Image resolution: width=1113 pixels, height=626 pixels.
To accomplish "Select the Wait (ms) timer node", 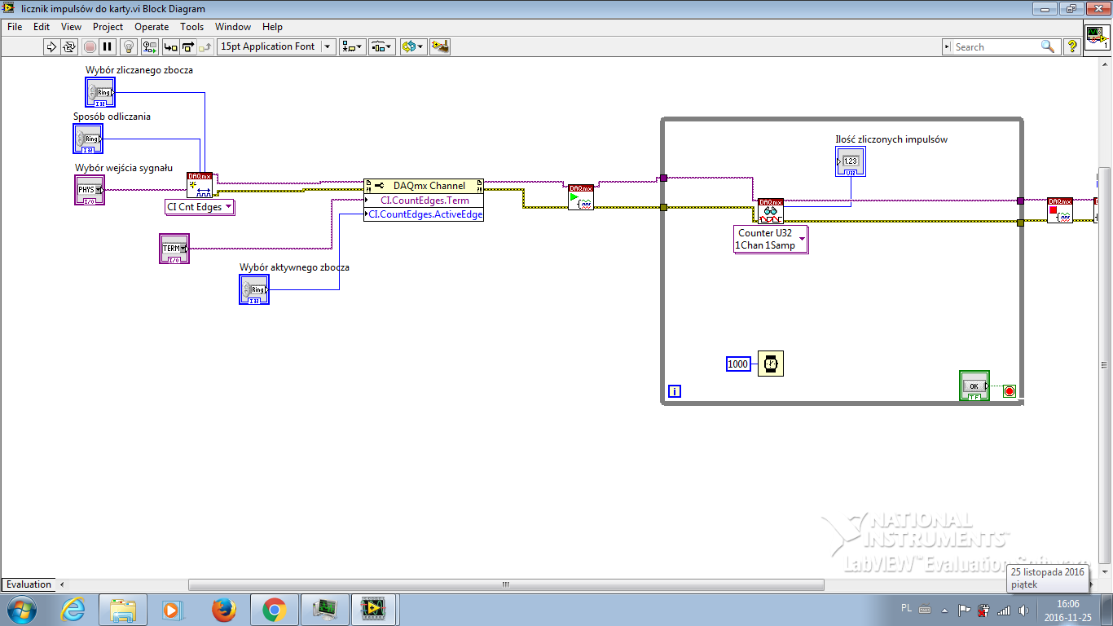I will (x=771, y=364).
